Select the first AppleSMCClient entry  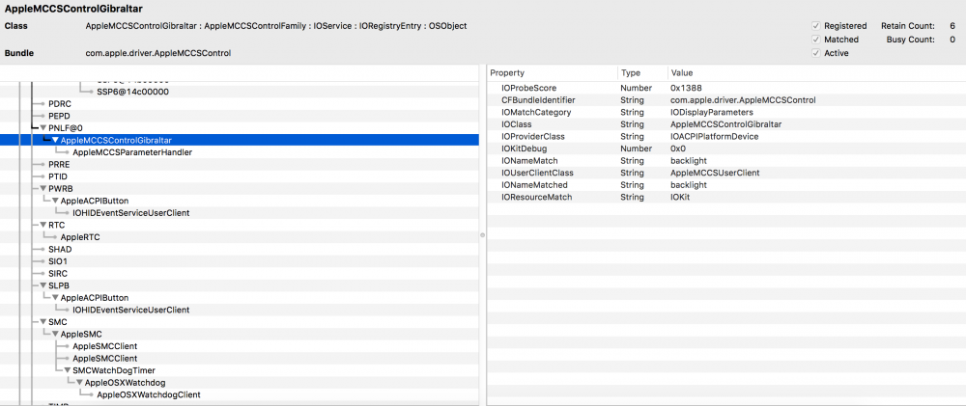click(104, 346)
